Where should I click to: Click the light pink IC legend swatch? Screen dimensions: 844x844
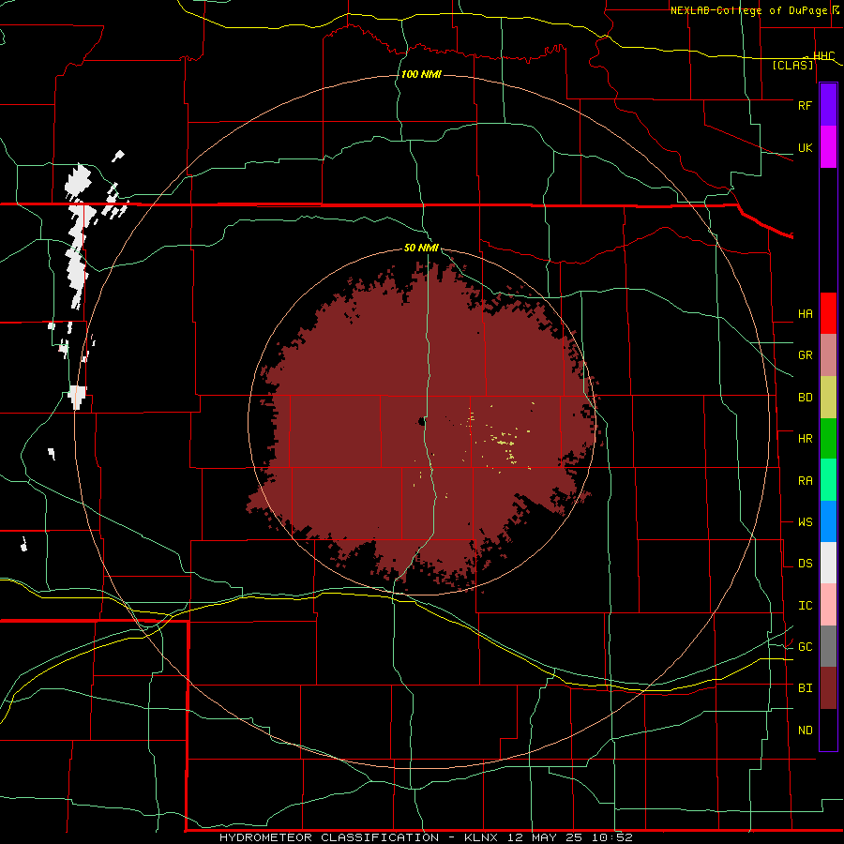828,605
